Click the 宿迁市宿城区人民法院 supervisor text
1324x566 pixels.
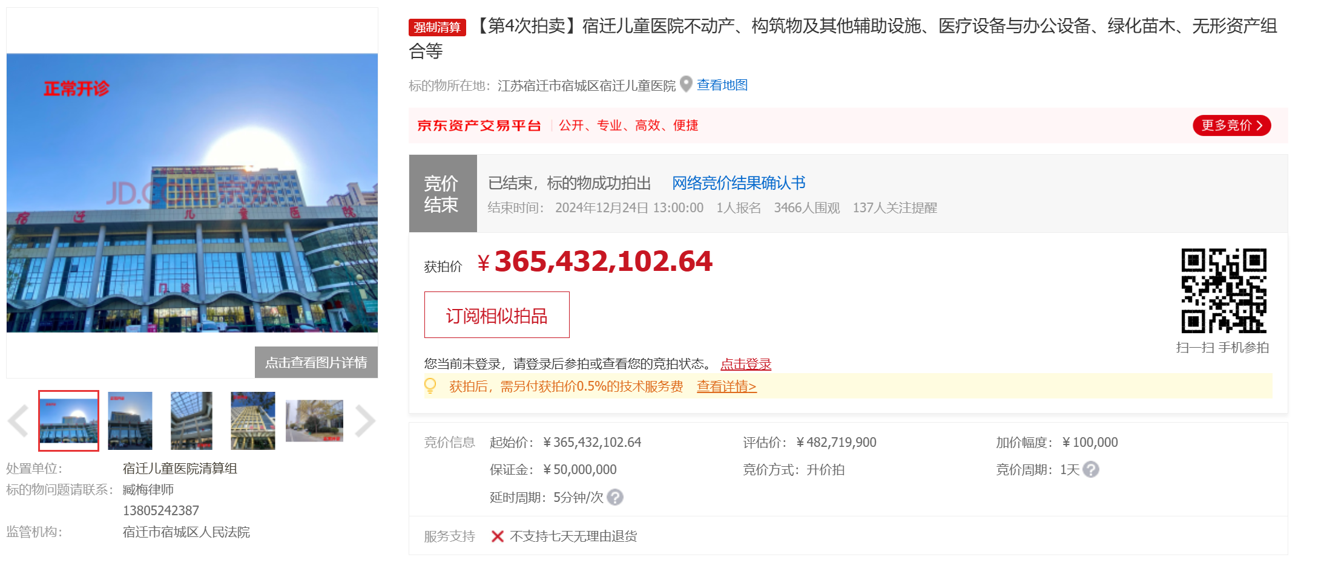point(186,532)
